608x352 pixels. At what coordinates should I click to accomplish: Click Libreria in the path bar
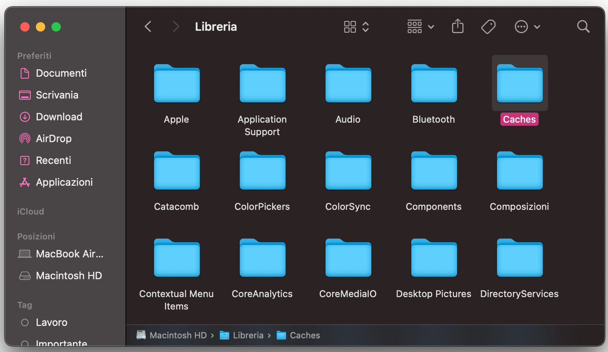(248, 335)
